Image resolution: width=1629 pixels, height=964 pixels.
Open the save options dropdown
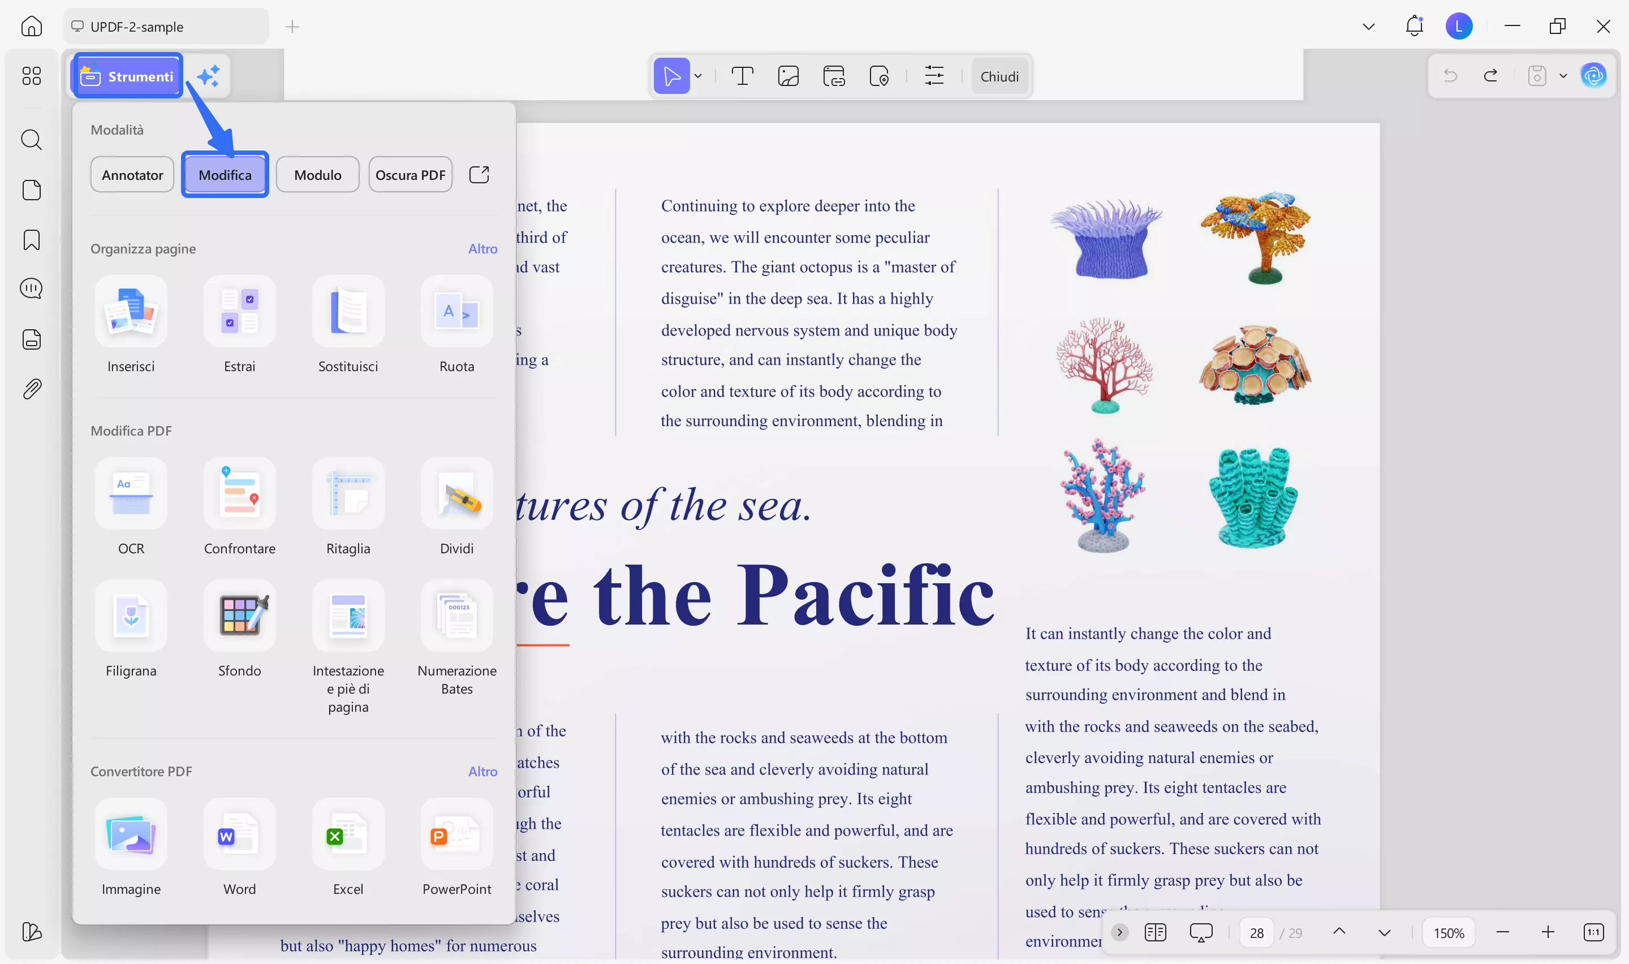click(1563, 76)
